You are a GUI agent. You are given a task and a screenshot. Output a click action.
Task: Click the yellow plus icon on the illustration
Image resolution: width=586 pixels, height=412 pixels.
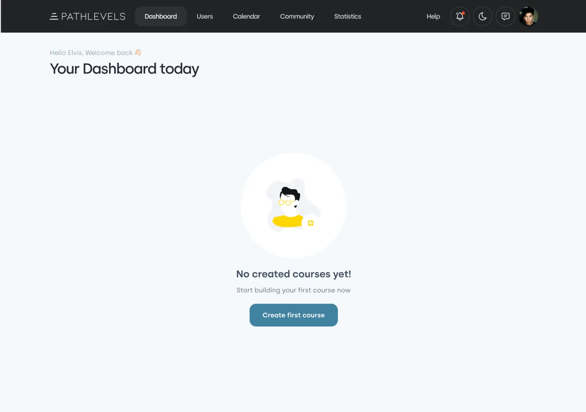(x=311, y=223)
